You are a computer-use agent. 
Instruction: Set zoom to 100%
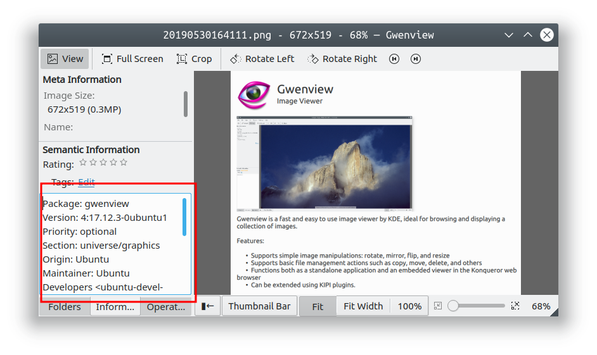click(409, 306)
